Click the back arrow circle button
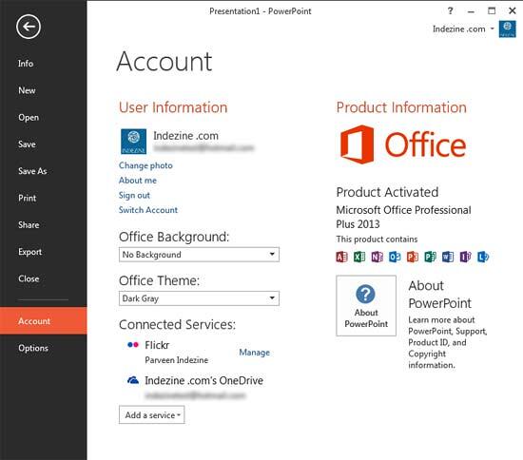Screen dimensions: 523x460 pyautogui.click(x=29, y=27)
